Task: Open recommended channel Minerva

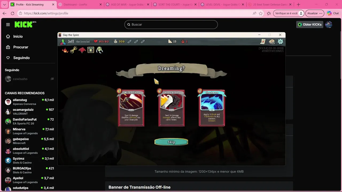Action: (x=29, y=131)
